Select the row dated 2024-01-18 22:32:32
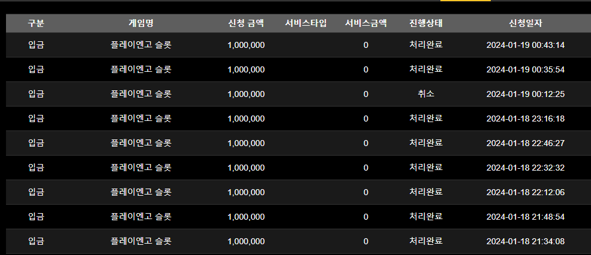This screenshot has width=591, height=255. click(x=299, y=168)
